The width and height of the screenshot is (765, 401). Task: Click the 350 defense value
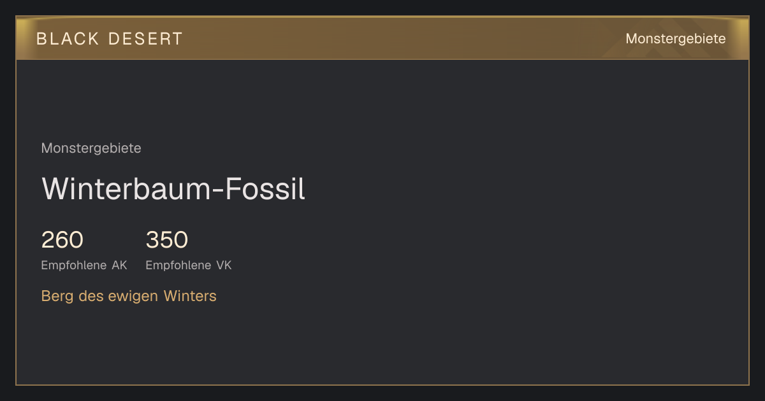click(167, 240)
